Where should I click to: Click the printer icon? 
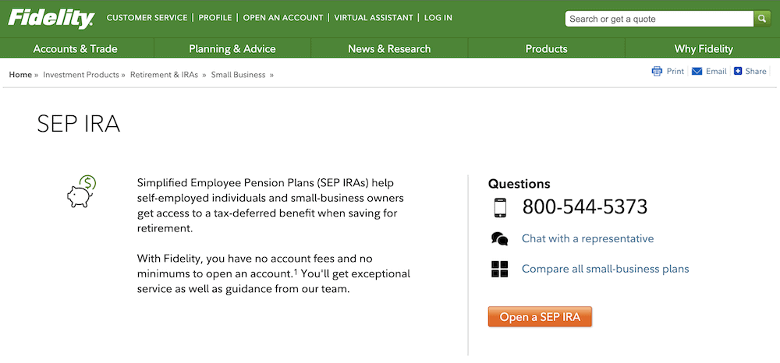click(657, 72)
